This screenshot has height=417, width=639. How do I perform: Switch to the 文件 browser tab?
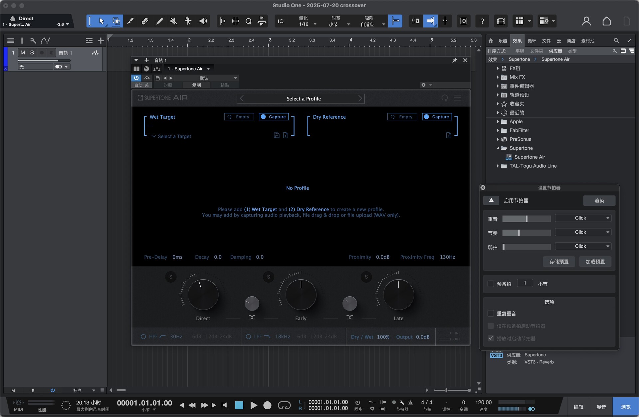click(x=546, y=41)
